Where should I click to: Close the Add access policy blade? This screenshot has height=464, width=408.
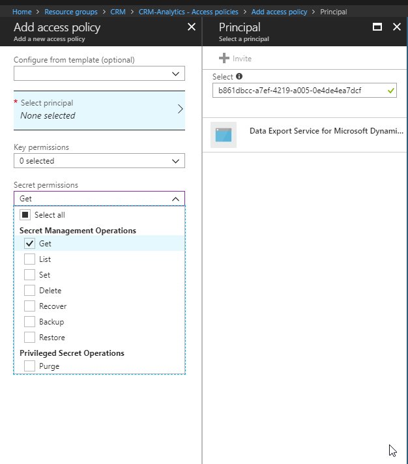tap(191, 27)
